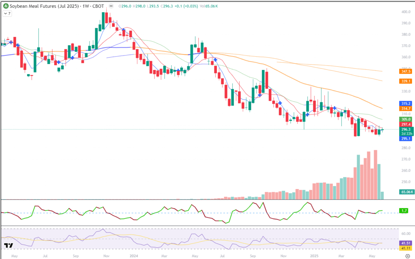This screenshot has height=259, width=415.
Task: Click the 390.0 price axis label
Action: point(406,23)
